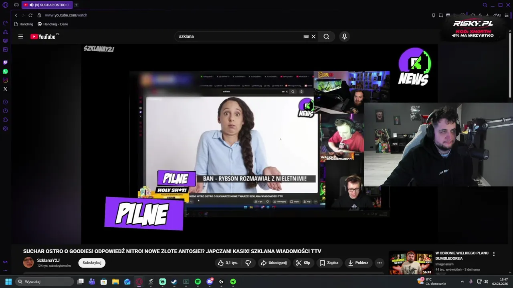The height and width of the screenshot is (288, 513).
Task: Open GX Control speedometer icon in sidebar
Action: pyautogui.click(x=5, y=23)
